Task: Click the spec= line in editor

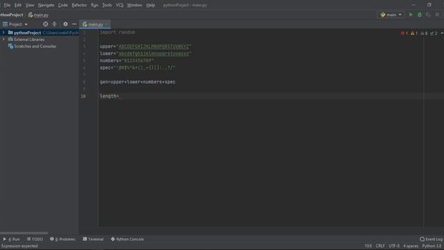Action: point(137,68)
